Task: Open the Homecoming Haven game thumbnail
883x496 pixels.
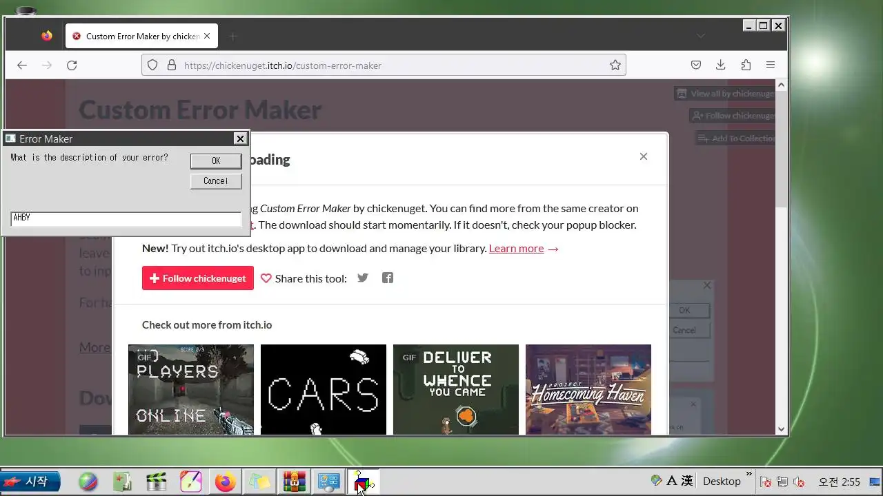Action: pyautogui.click(x=588, y=389)
